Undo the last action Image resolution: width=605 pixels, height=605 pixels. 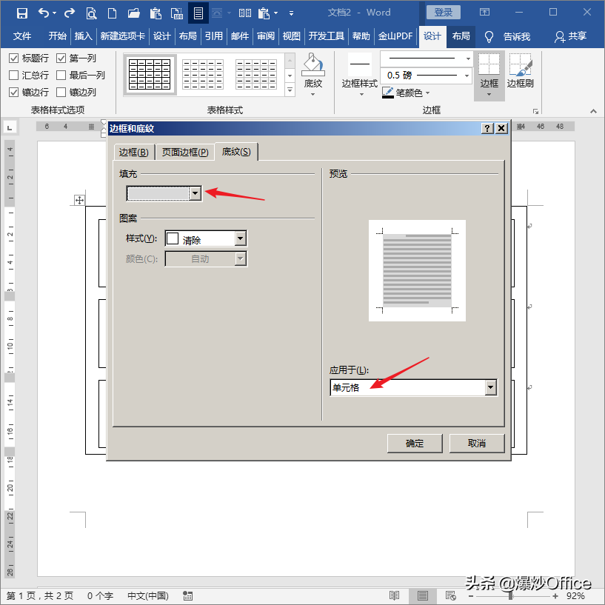click(44, 13)
